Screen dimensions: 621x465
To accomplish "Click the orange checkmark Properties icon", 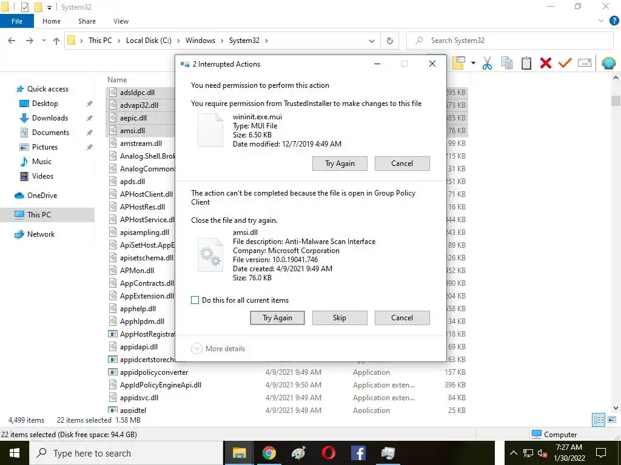I will point(565,63).
